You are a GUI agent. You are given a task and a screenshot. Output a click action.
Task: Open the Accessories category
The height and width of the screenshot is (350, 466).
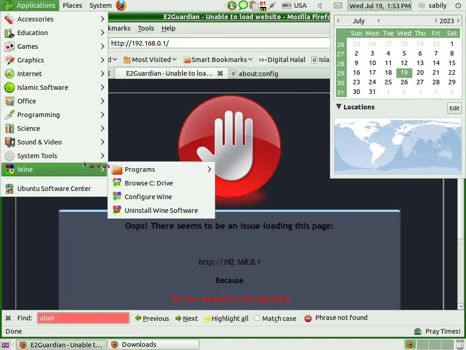pyautogui.click(x=54, y=19)
